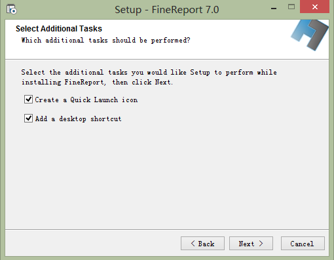
Task: Minimize the Setup window
Action: click(x=274, y=9)
